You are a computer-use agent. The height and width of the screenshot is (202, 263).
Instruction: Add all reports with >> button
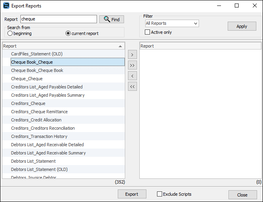pyautogui.click(x=132, y=65)
